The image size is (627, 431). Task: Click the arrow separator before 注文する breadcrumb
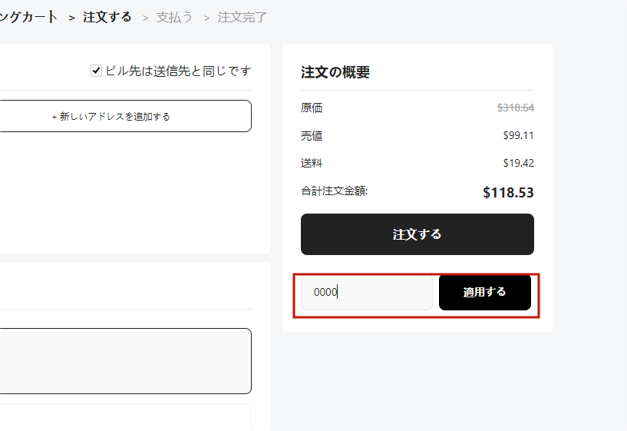point(72,18)
